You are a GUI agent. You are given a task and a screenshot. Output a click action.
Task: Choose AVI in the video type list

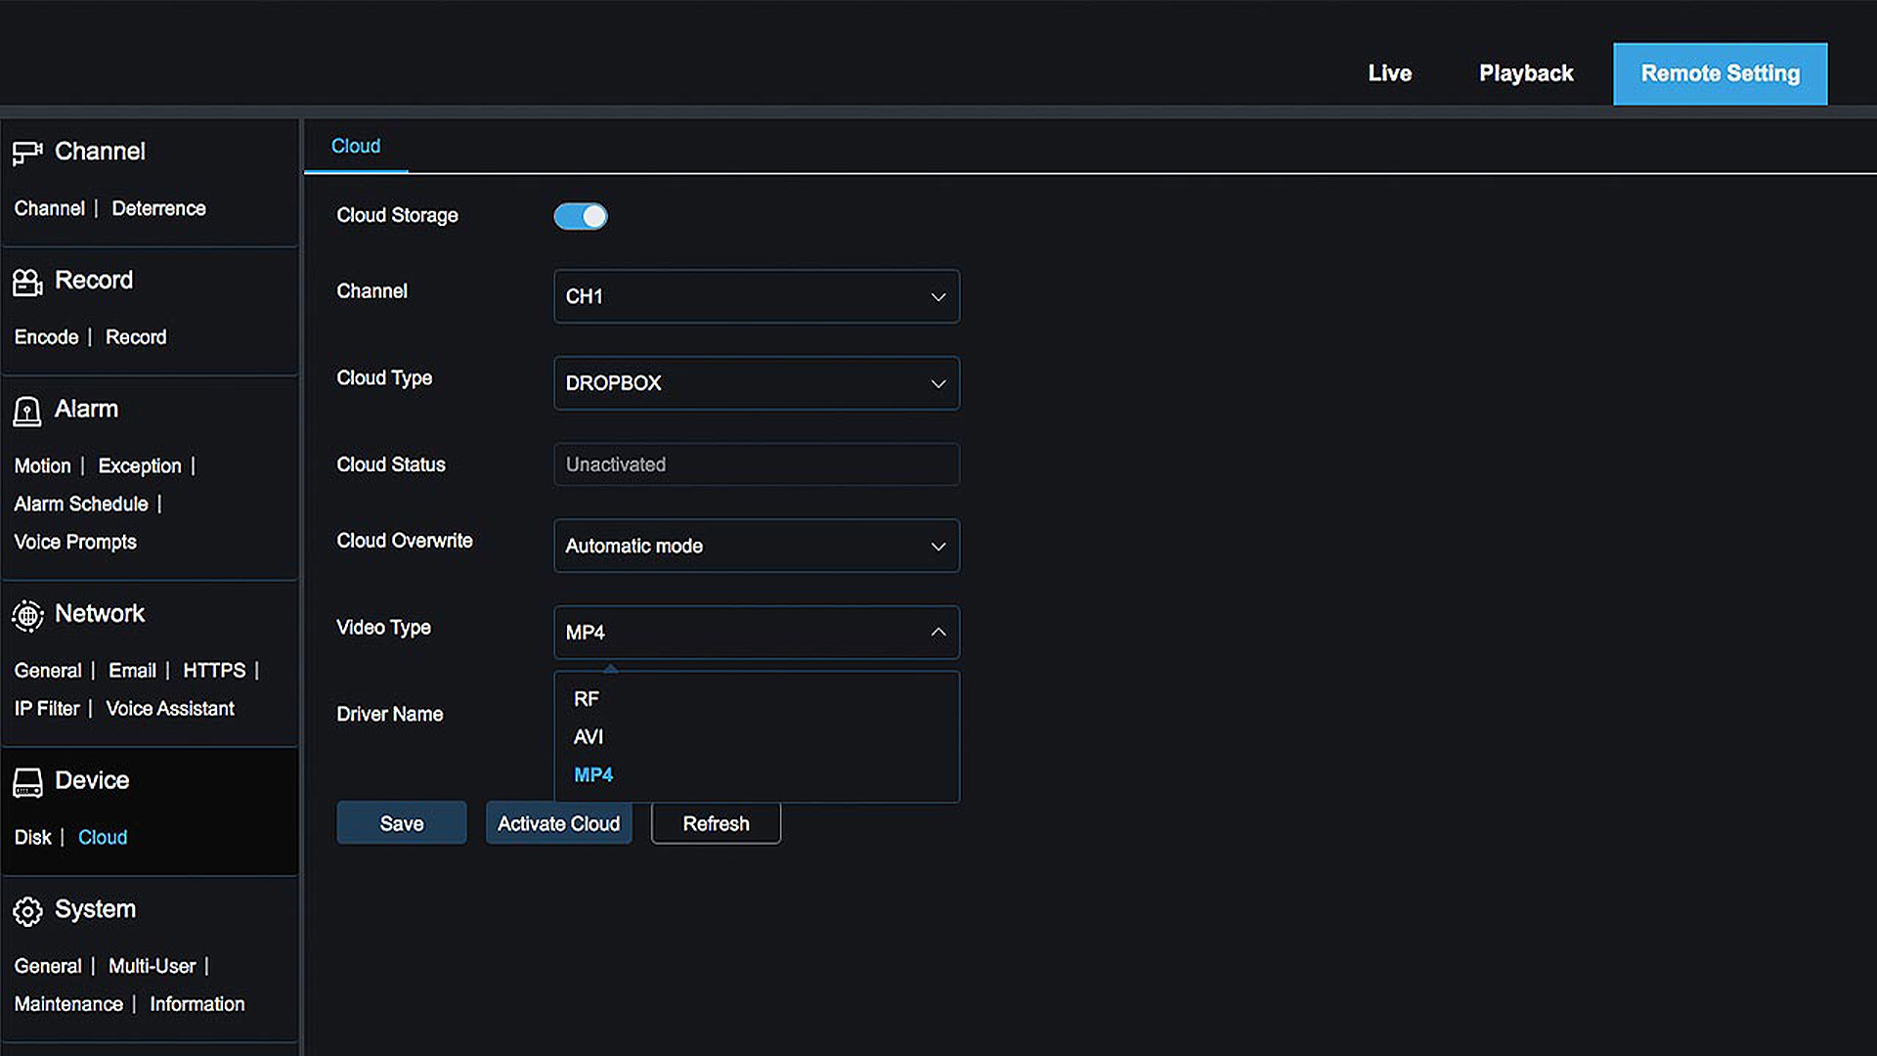(589, 737)
